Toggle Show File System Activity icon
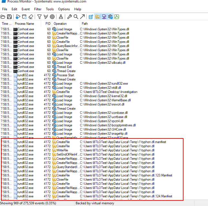The image size is (208, 206). pos(97,17)
